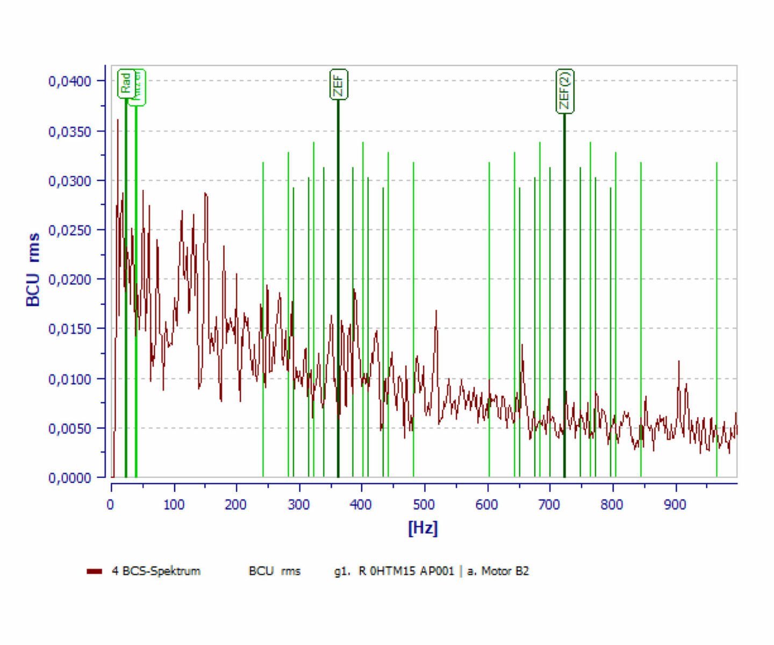Click the x-axis tick label 100
Screen dimensions: 774x645
(174, 505)
